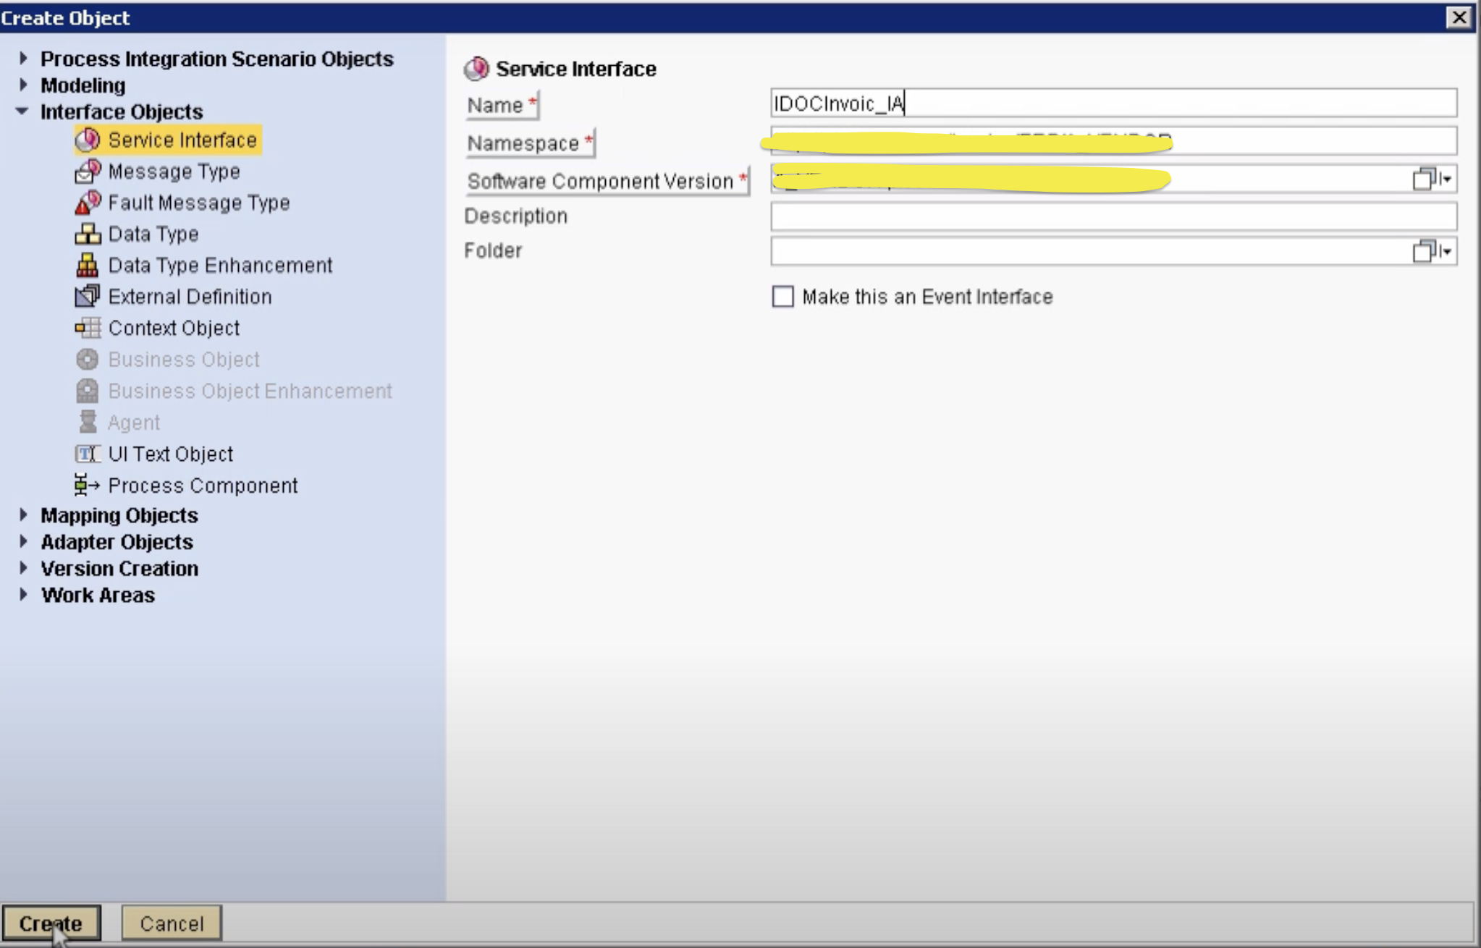The width and height of the screenshot is (1481, 948).
Task: Click the Fault Message Type icon
Action: (88, 203)
